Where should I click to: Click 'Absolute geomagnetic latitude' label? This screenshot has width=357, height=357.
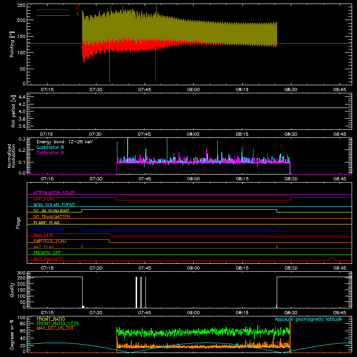308,319
